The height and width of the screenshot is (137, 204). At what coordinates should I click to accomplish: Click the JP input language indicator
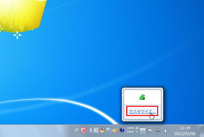pos(76,130)
